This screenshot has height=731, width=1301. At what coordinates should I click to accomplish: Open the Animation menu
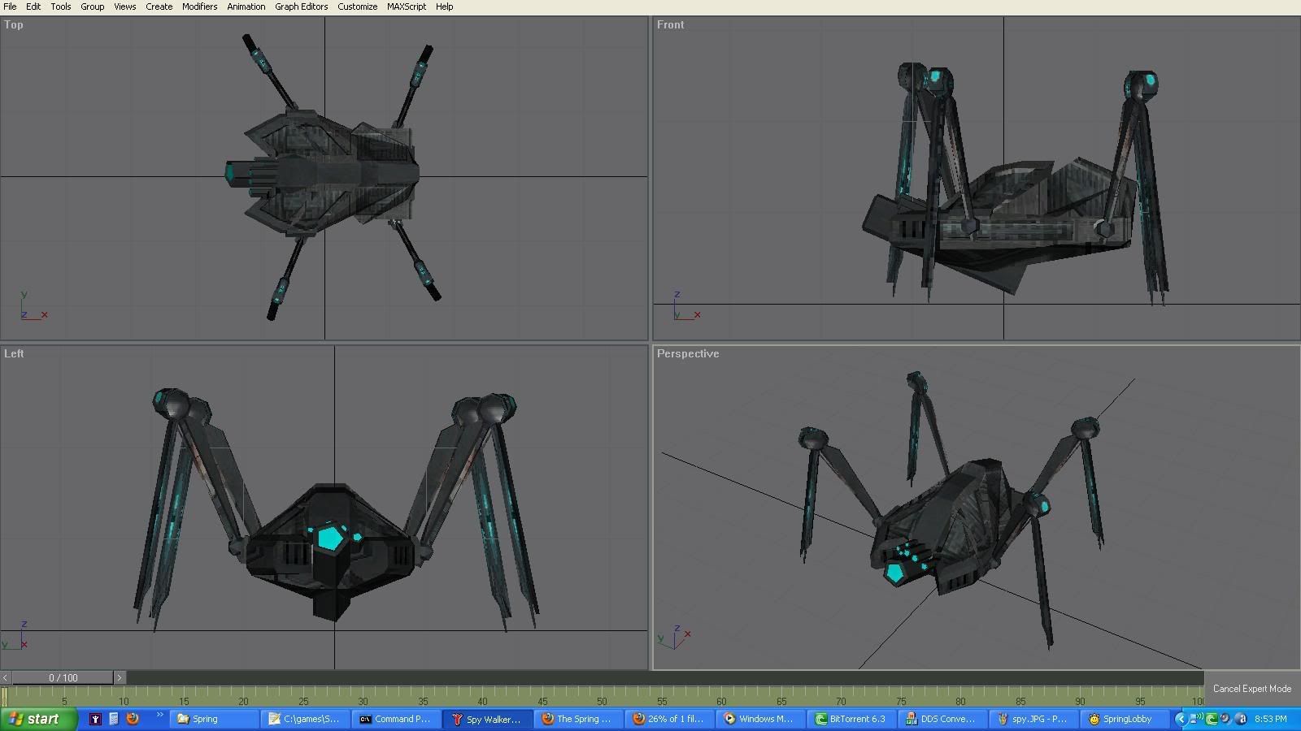click(246, 6)
